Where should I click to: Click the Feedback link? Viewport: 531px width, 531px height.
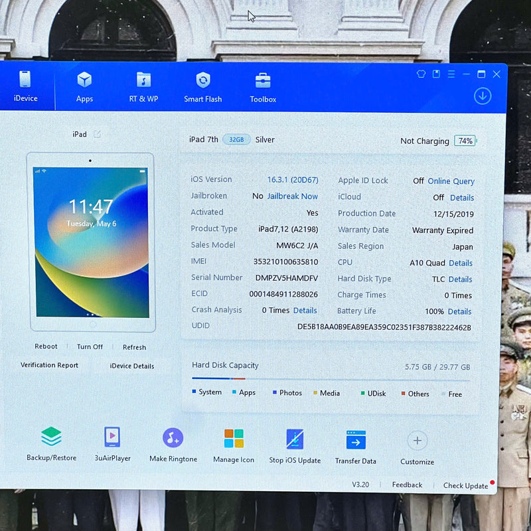coord(407,485)
